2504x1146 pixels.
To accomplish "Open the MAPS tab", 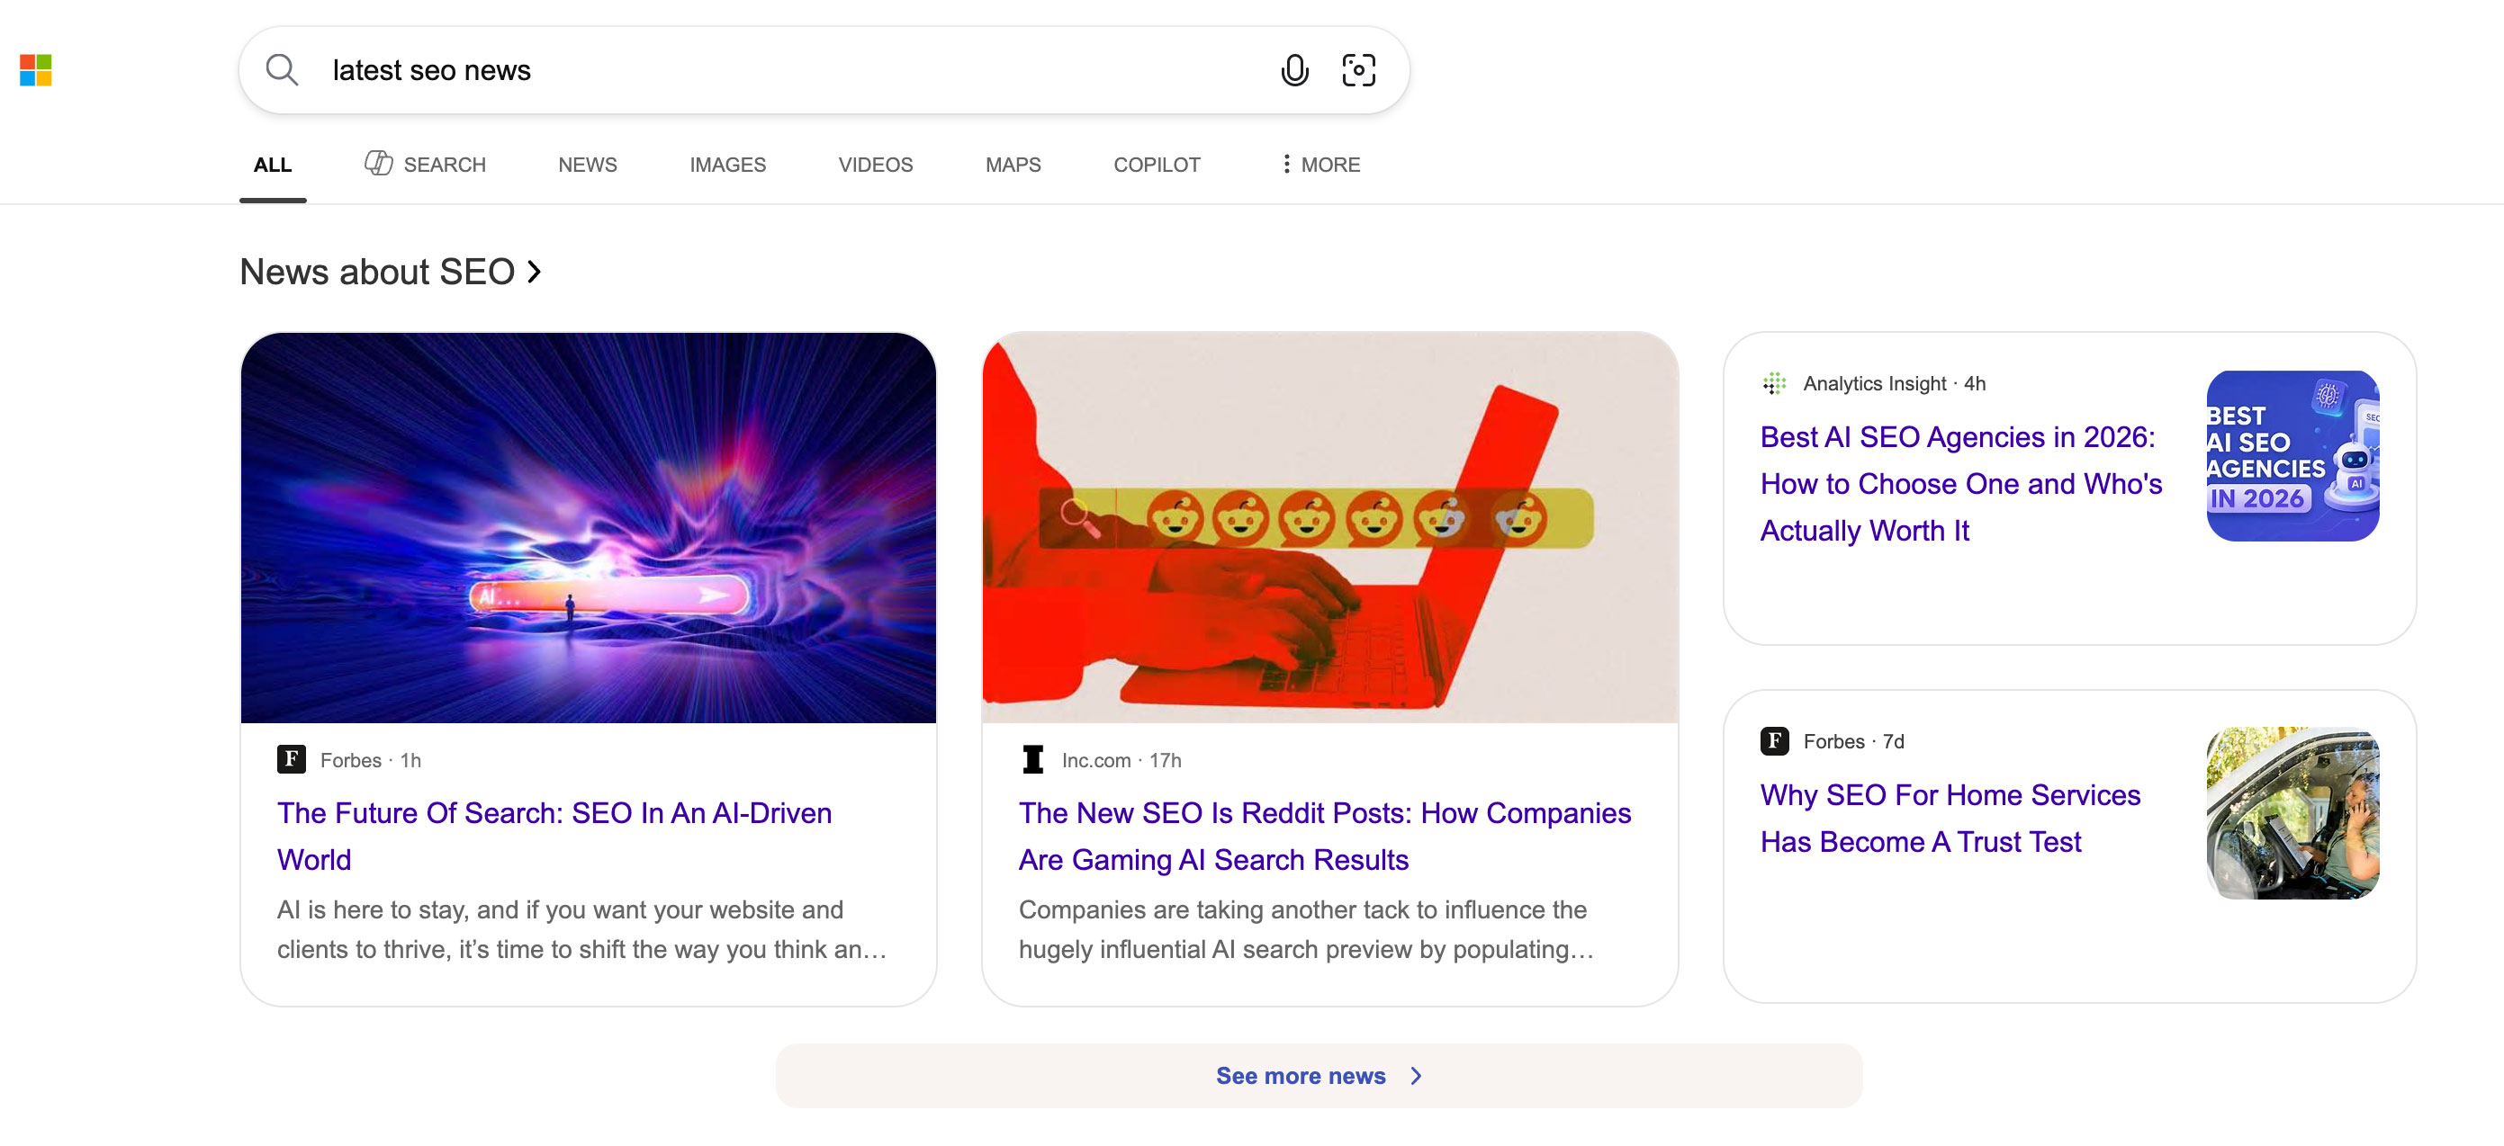I will (1012, 166).
